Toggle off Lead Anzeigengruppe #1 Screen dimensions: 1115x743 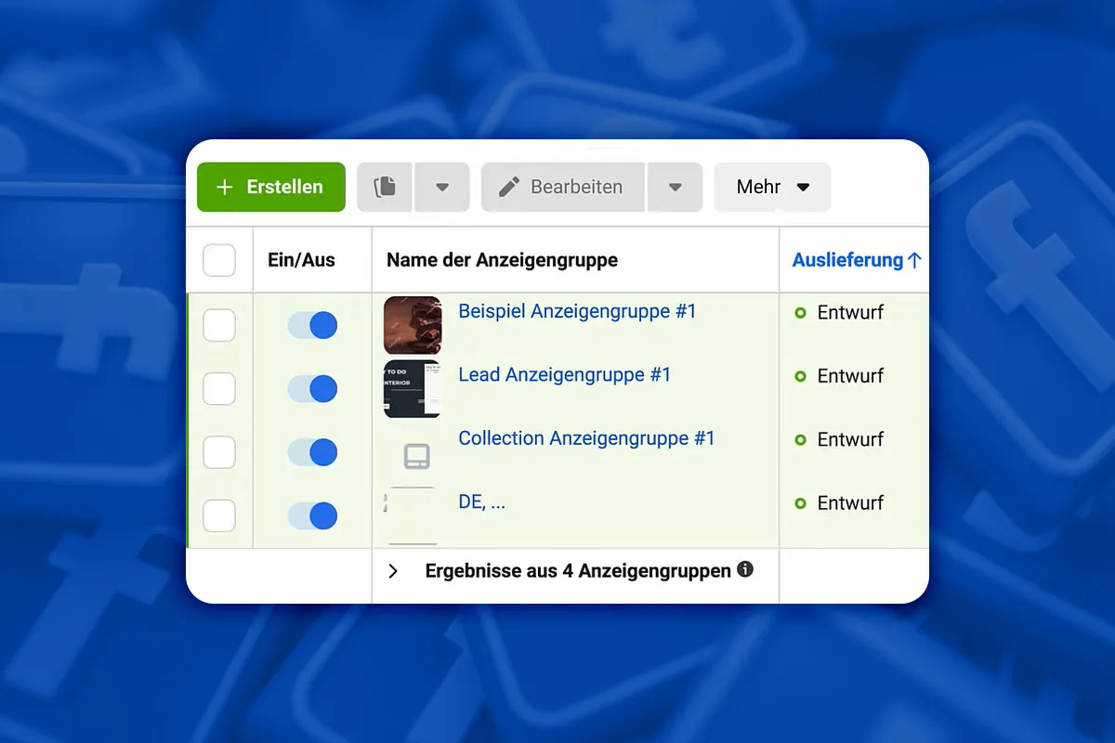point(312,389)
